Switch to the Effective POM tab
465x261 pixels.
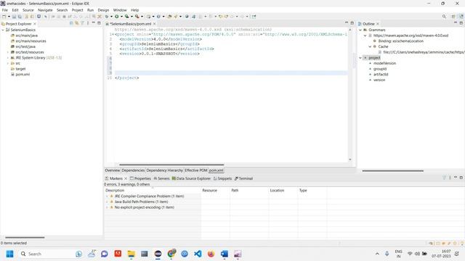click(195, 170)
